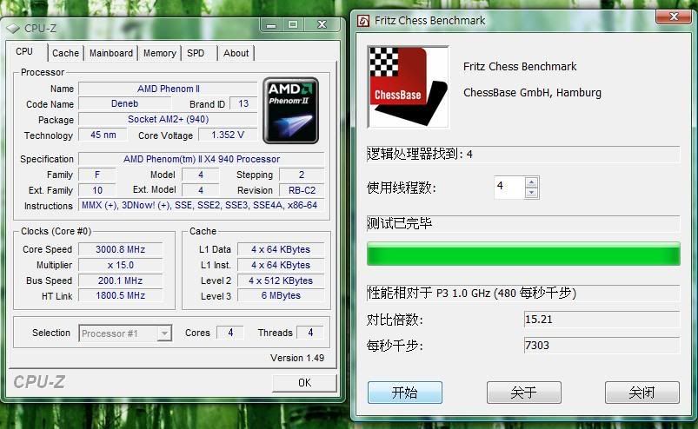Click the Ext. Family value 10
The image size is (698, 429).
[x=97, y=190]
